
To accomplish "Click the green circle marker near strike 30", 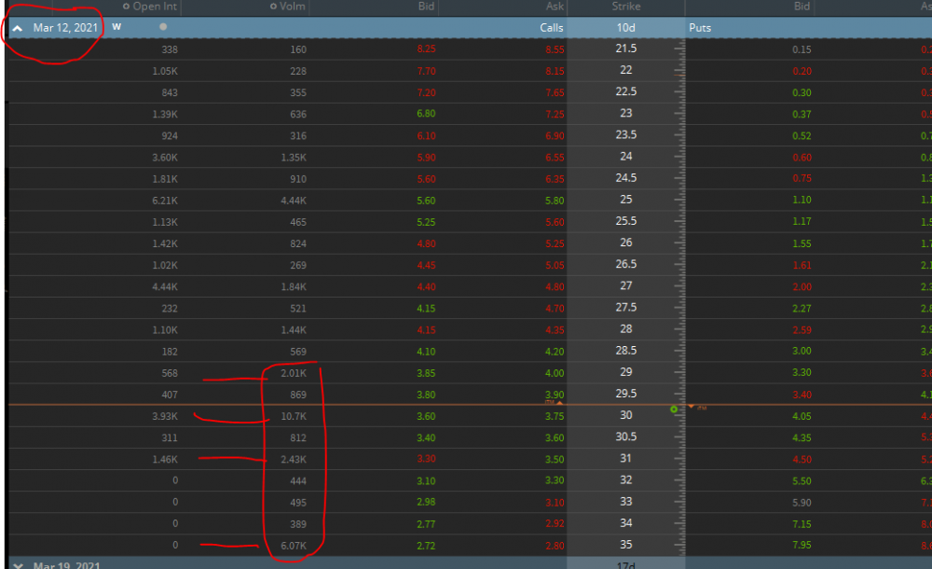I will (674, 409).
